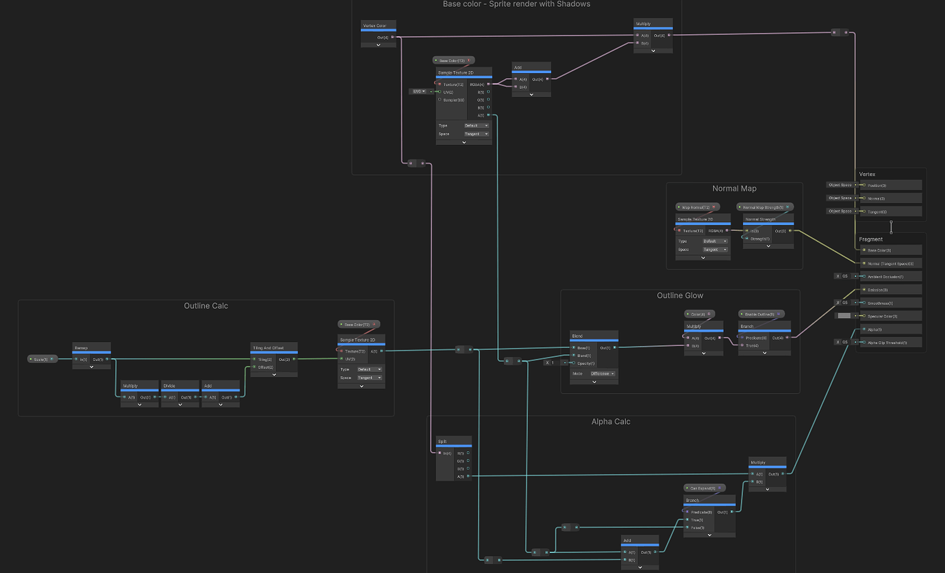Viewport: 945px width, 573px height.
Task: Click the Emission(3) port on Fragment block
Action: (863, 290)
